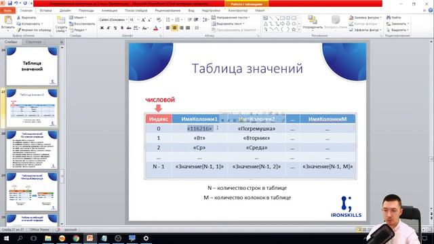Image resolution: width=434 pixels, height=244 pixels.
Task: Increase font size with the large A
Action: pyautogui.click(x=143, y=20)
